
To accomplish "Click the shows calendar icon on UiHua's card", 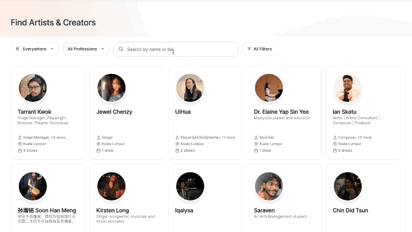I will (x=177, y=151).
